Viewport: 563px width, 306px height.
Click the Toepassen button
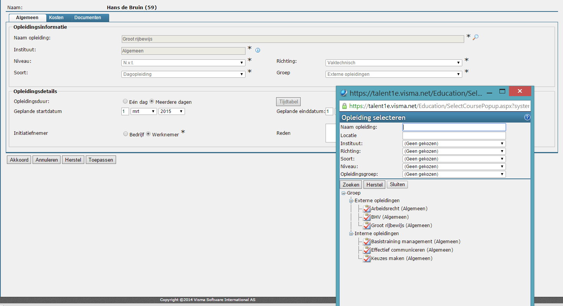click(101, 160)
